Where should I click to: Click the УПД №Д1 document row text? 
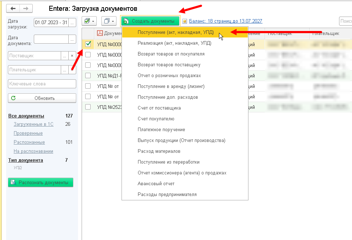(x=109, y=76)
